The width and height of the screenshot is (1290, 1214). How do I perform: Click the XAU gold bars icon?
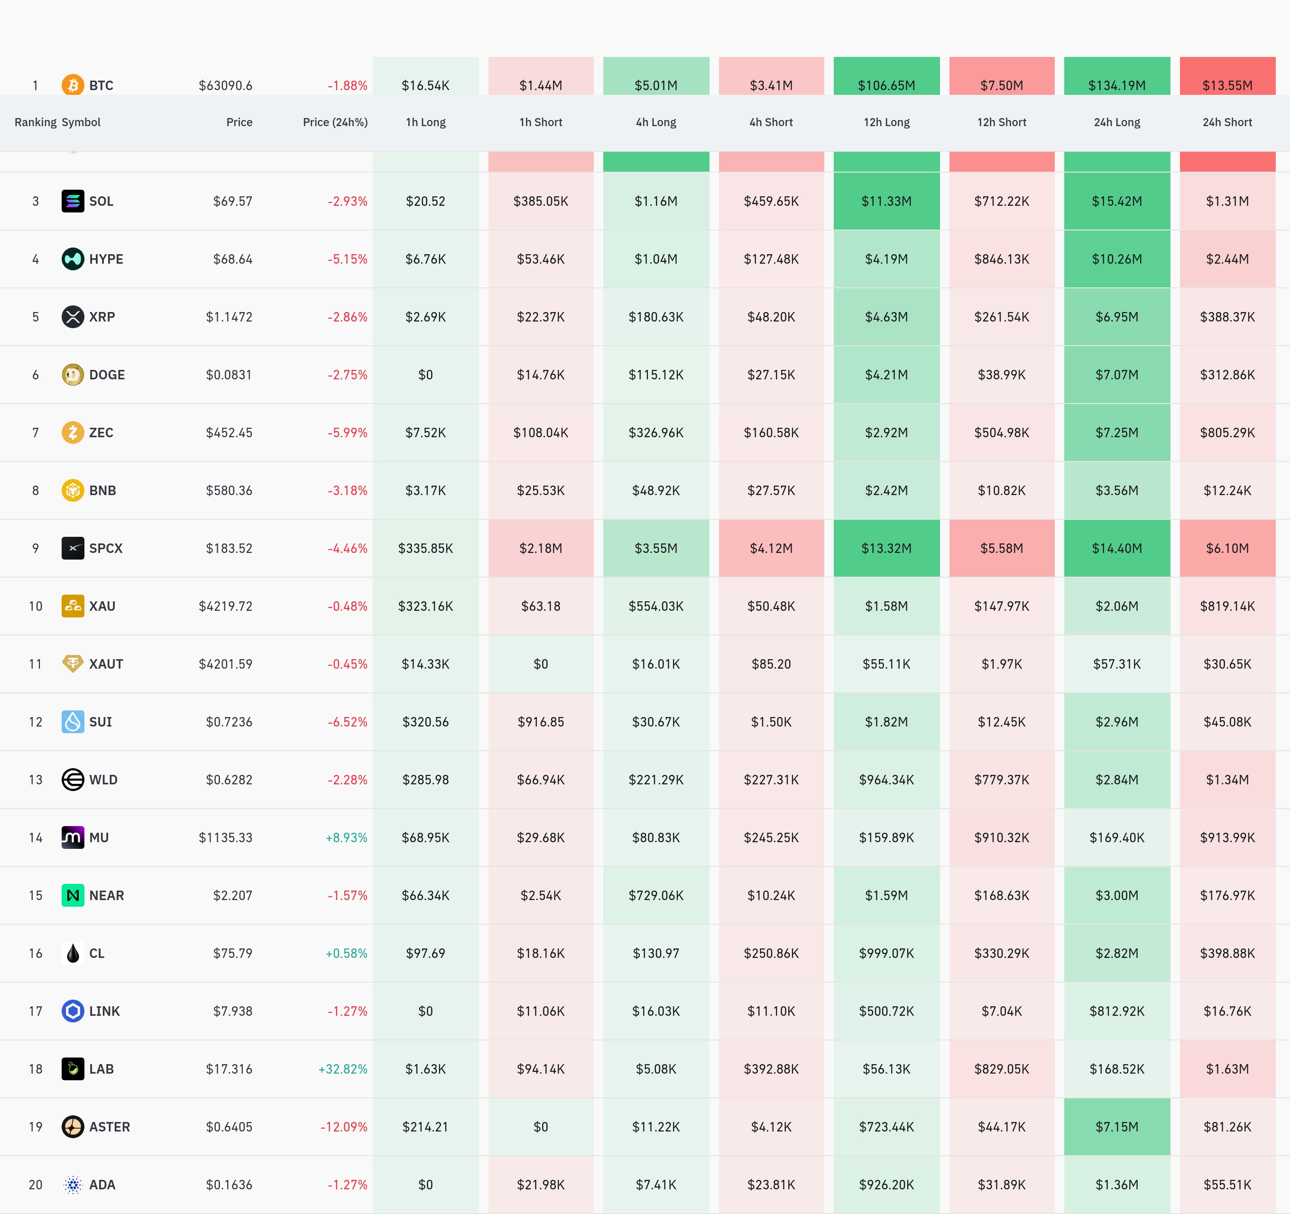click(x=73, y=606)
